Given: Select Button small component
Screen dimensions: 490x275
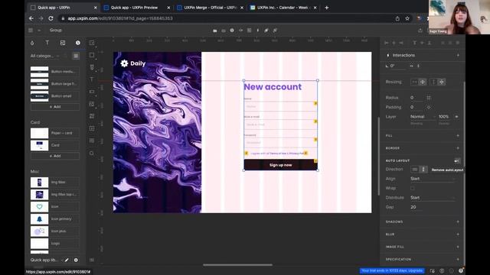Looking at the screenshot, I should (54, 96).
